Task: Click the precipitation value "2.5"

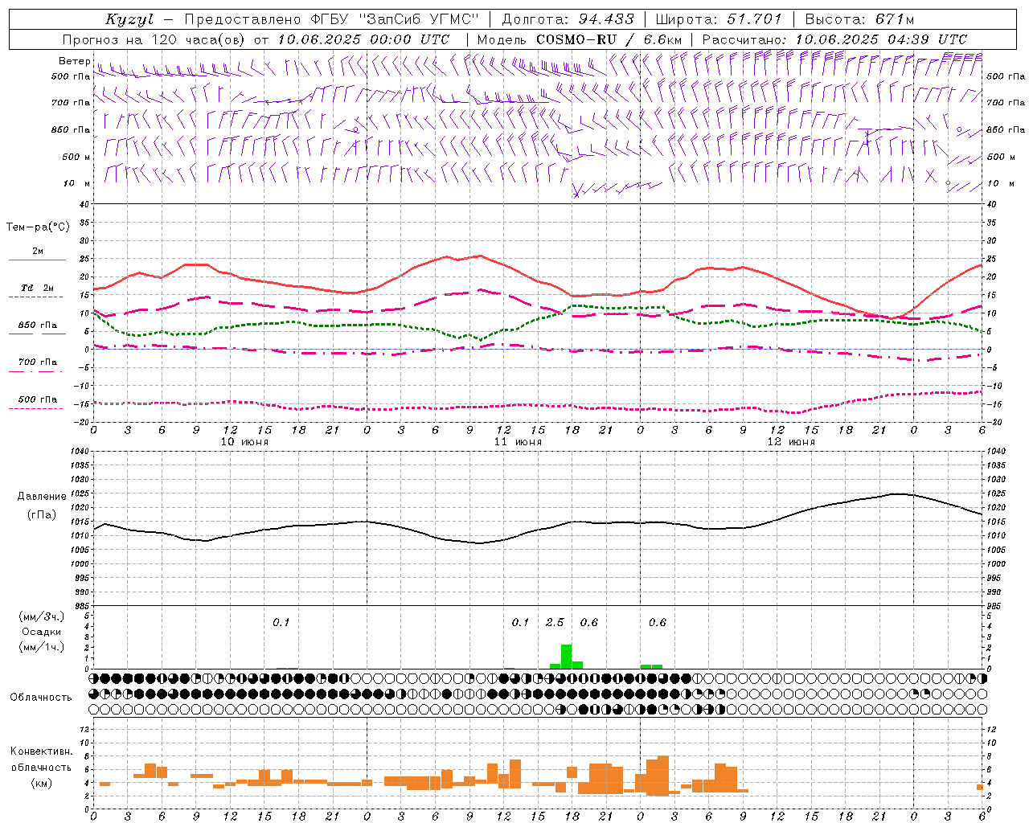Action: tap(555, 623)
